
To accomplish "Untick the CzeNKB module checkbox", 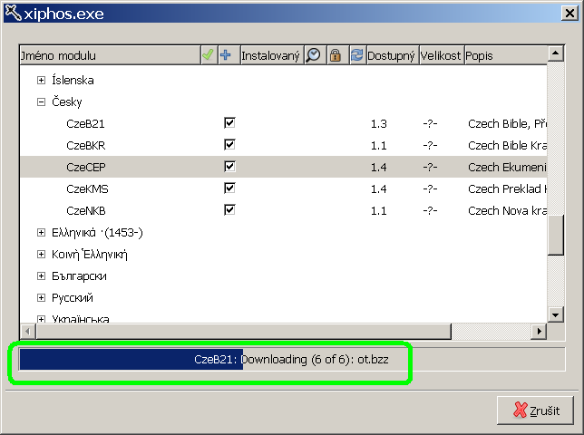I will [x=229, y=209].
